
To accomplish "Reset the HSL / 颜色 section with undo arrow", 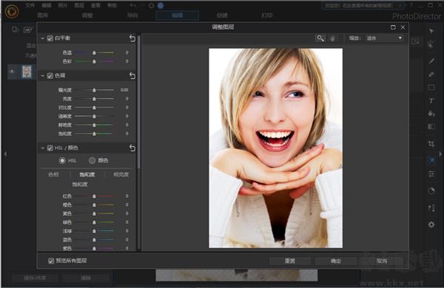I will (x=132, y=148).
